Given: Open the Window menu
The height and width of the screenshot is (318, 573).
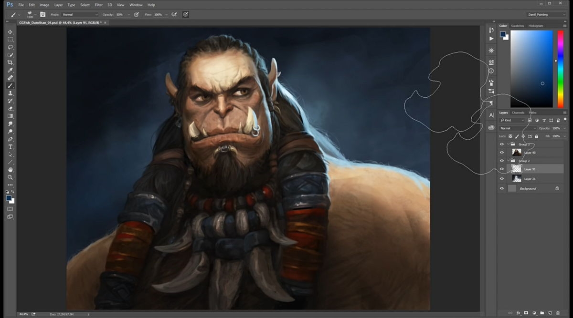Looking at the screenshot, I should tap(136, 5).
